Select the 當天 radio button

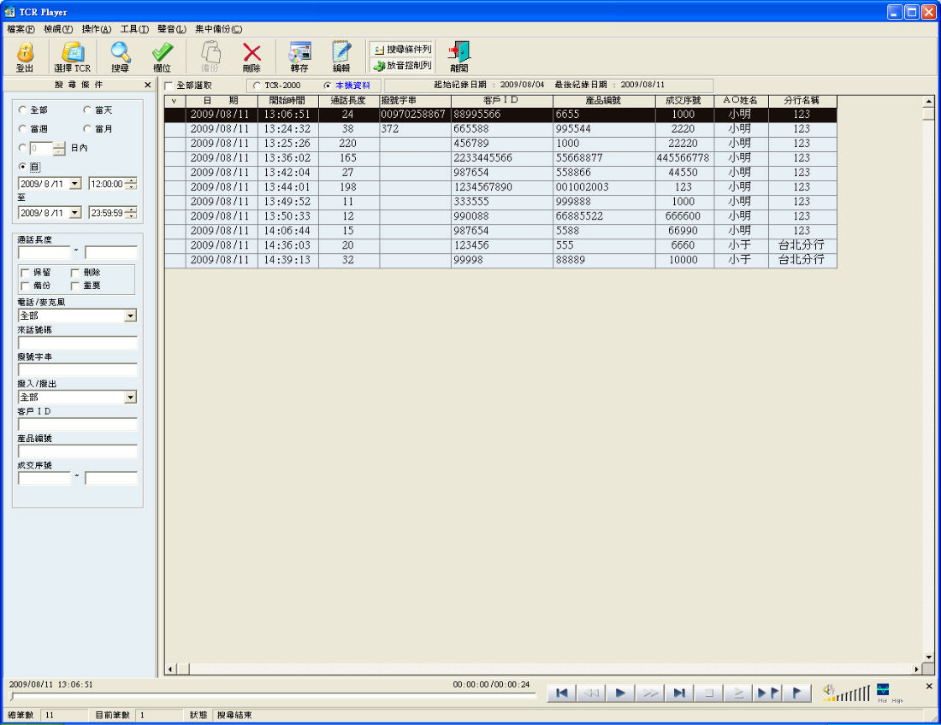click(87, 109)
